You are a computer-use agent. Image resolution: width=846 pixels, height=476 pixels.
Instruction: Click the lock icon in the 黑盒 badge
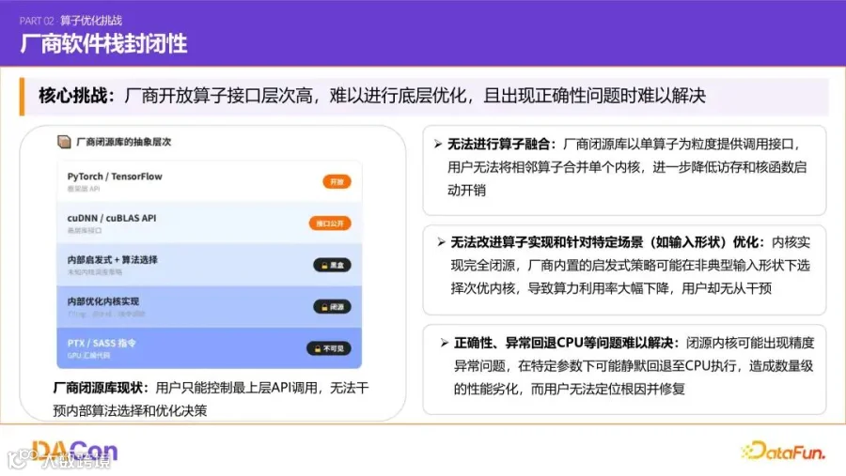point(324,265)
